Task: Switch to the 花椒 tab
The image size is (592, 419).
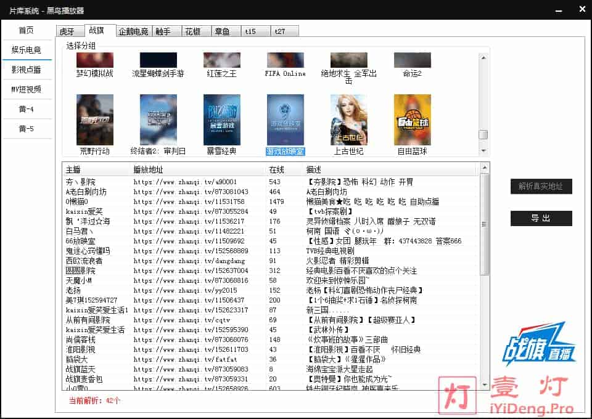Action: coord(196,31)
